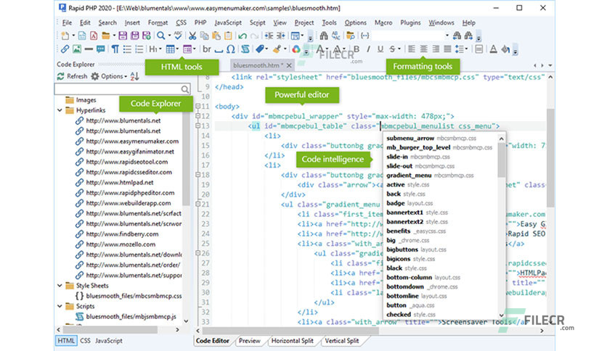Click the script scroll icon

pos(245,49)
